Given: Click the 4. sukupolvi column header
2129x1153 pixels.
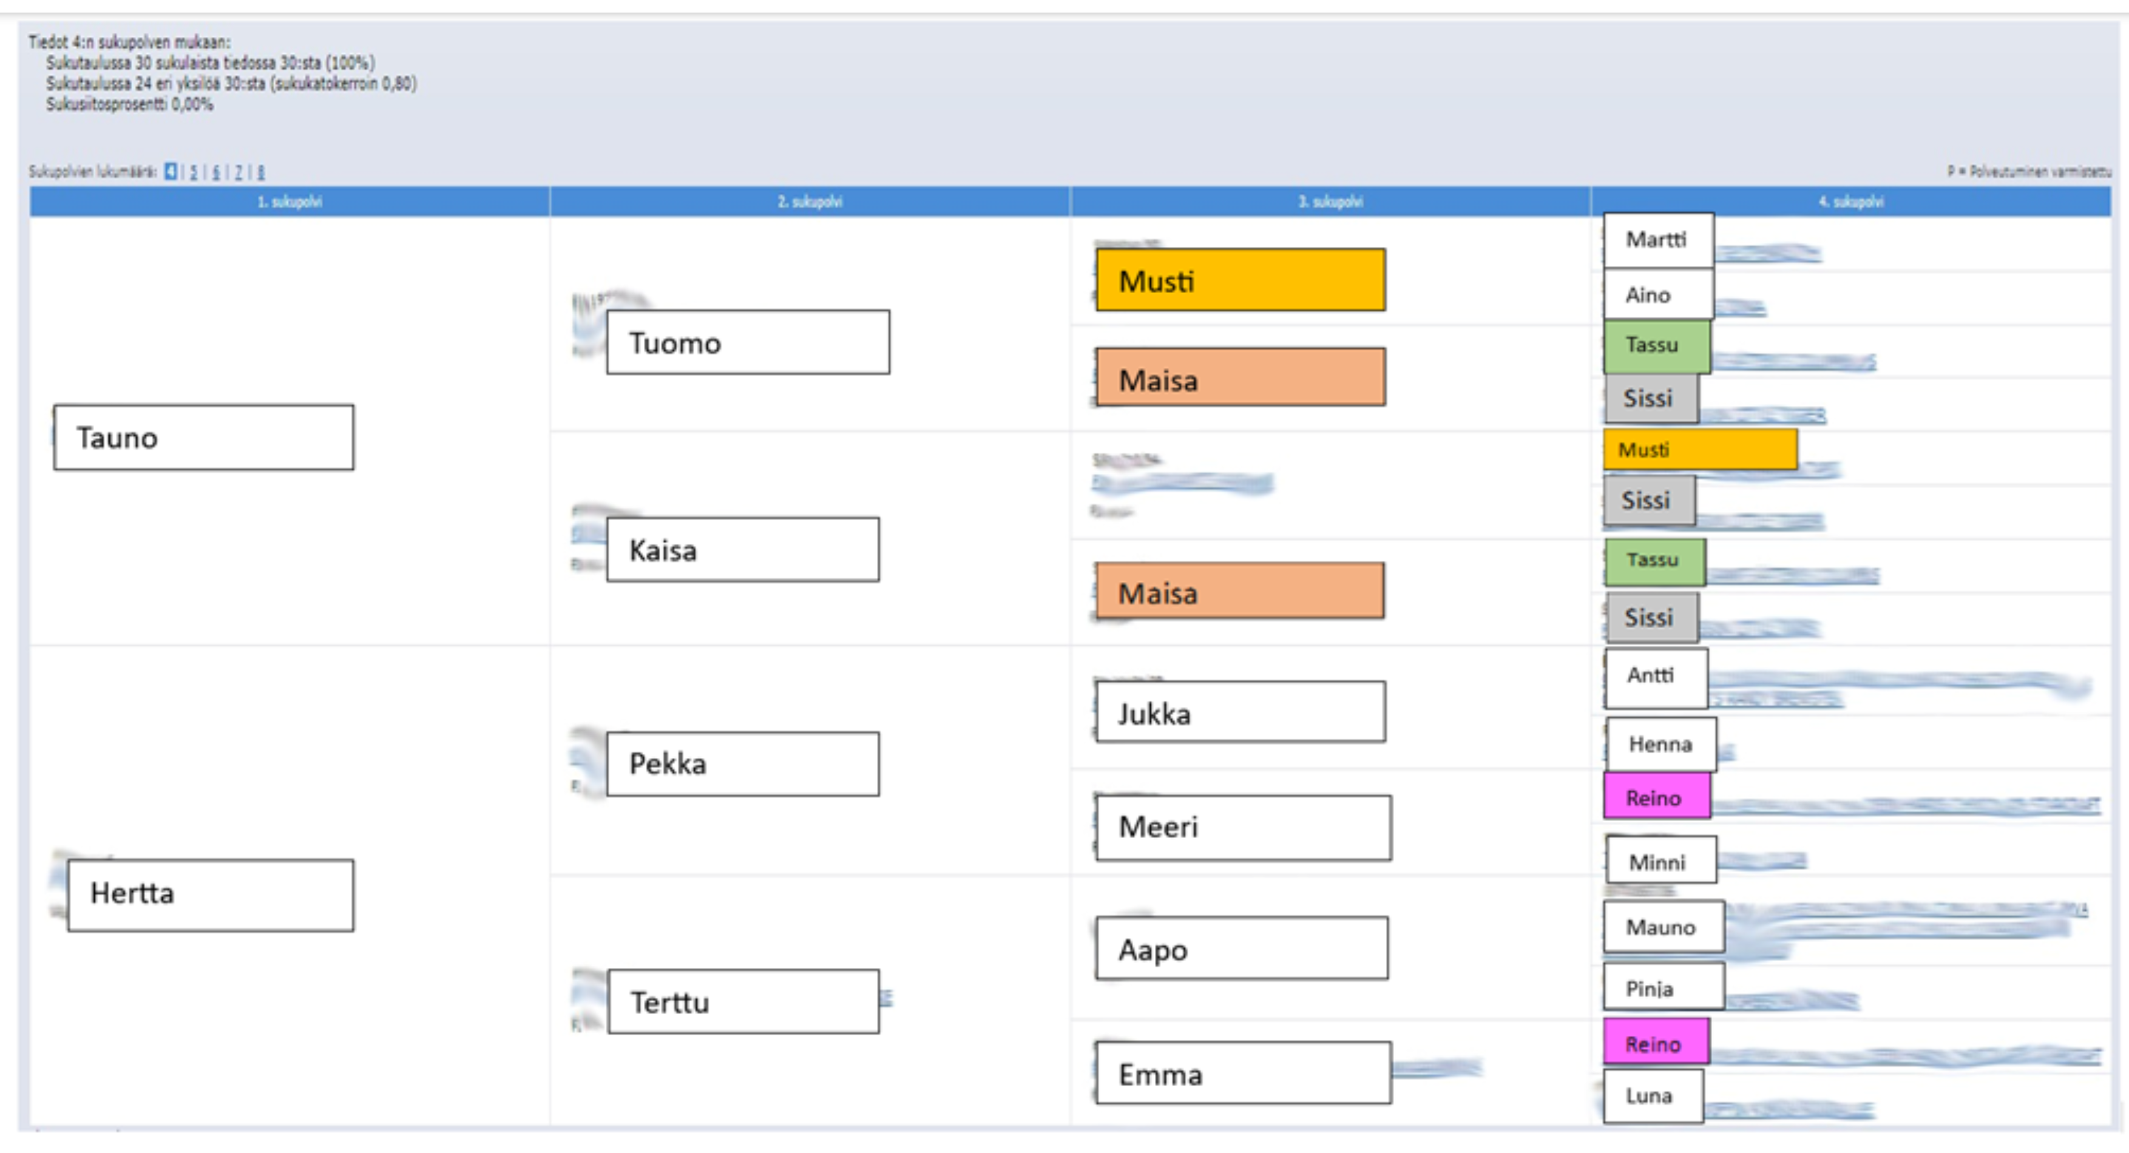Looking at the screenshot, I should point(1850,201).
